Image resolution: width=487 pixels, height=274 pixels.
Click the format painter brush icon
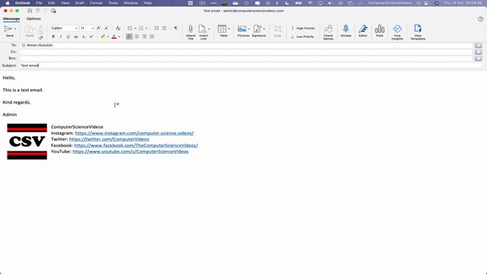pos(40,37)
